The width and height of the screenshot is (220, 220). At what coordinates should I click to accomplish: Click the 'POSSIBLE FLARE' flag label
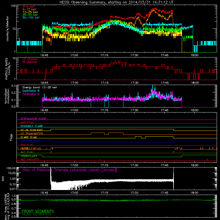point(32,126)
